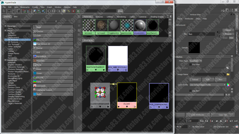Image resolution: width=239 pixels, height=134 pixels.
Task: Create a File texture node
Action: click(53, 40)
